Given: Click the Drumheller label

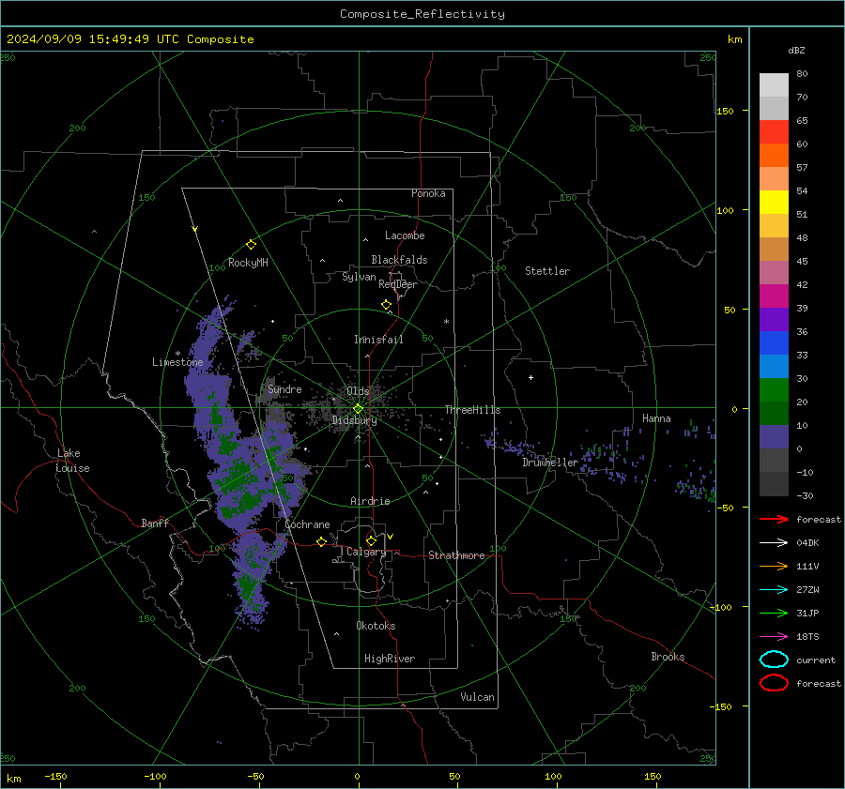Looking at the screenshot, I should point(550,463).
